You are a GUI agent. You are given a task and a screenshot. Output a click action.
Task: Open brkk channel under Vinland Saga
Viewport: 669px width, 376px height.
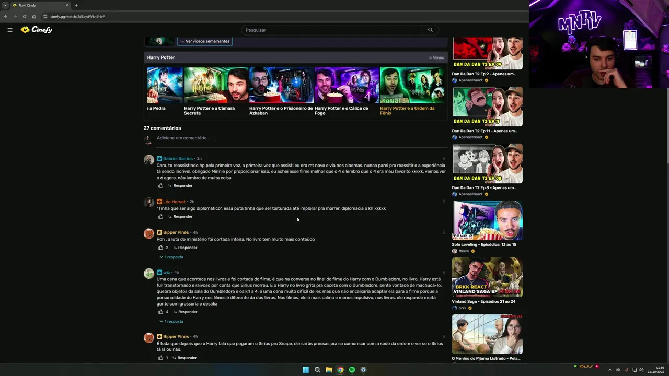point(463,308)
